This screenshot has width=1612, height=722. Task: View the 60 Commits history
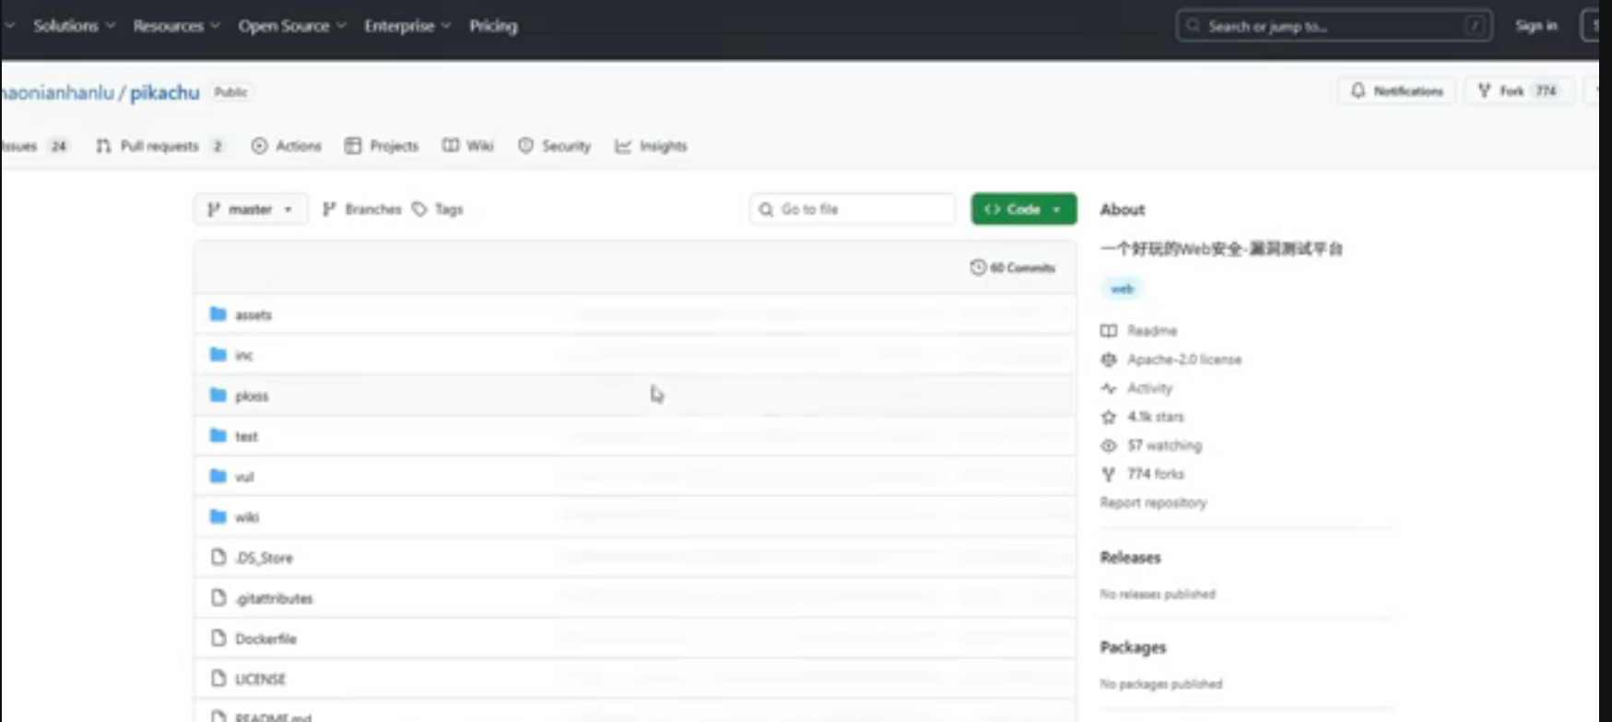coord(1012,267)
